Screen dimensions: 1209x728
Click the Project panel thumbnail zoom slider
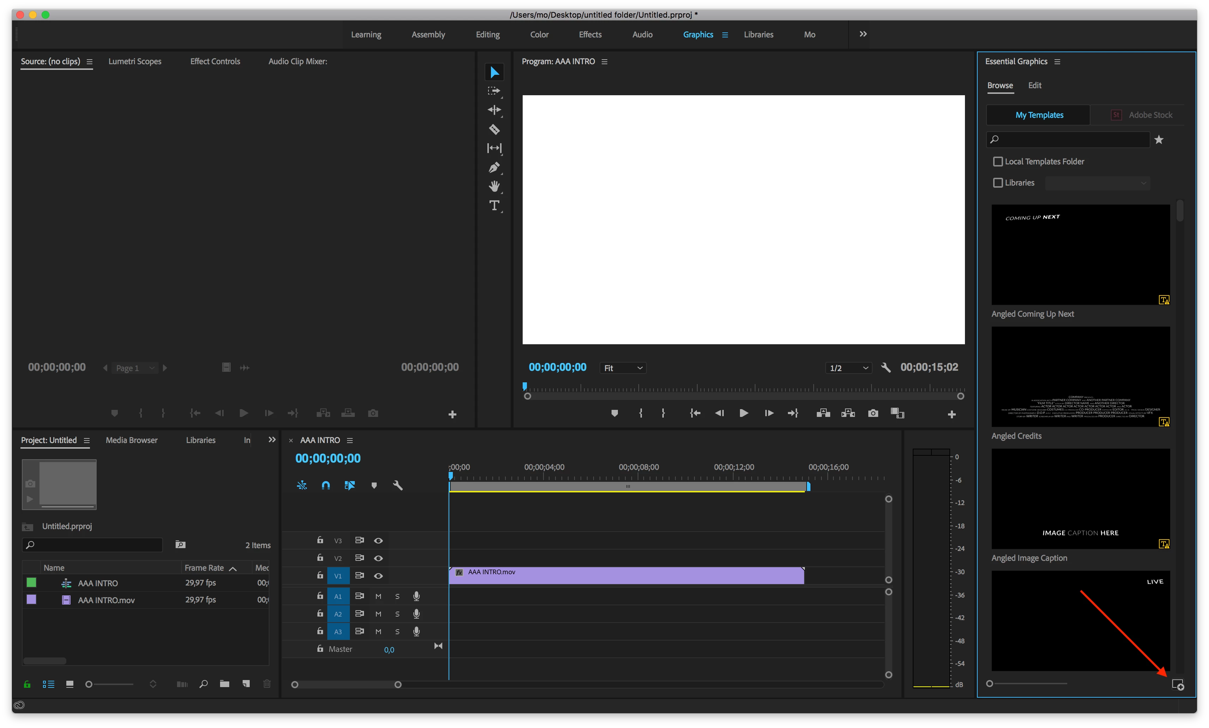[x=89, y=684]
